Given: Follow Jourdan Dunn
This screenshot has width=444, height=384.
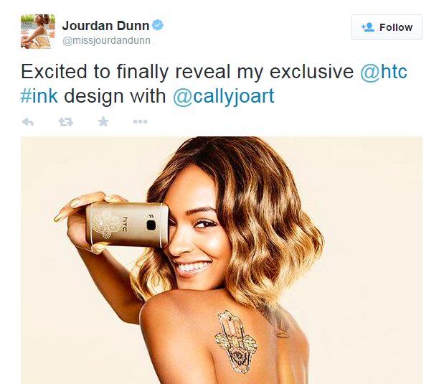Looking at the screenshot, I should click(387, 27).
